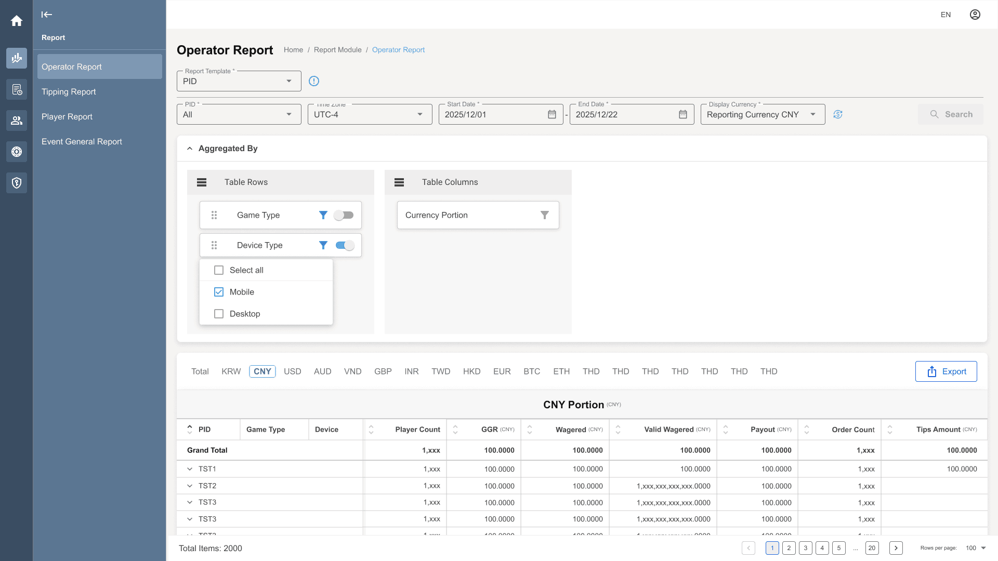
Task: Check the Desktop checkbox
Action: 219,314
